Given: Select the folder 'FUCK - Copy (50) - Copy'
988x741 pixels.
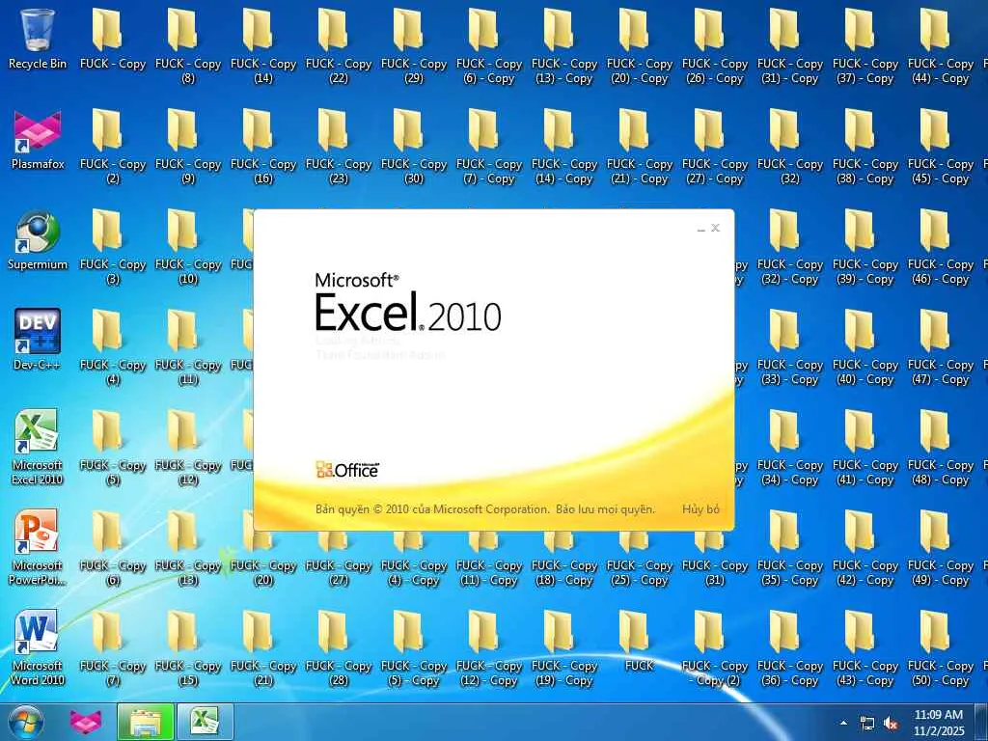Looking at the screenshot, I should point(941,647).
